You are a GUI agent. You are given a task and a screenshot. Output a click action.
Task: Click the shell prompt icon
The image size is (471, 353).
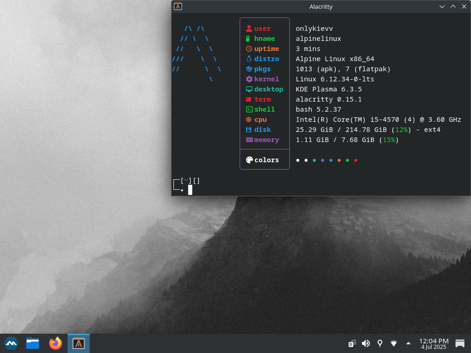point(249,109)
